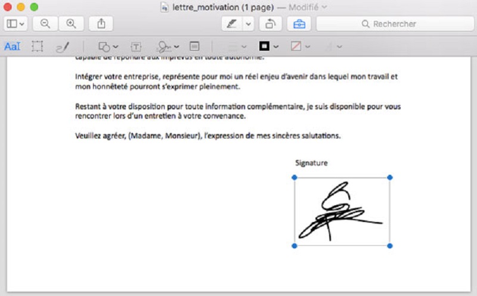Image resolution: width=477 pixels, height=296 pixels.
Task: Click the lettre_motivation document title
Action: click(x=223, y=7)
